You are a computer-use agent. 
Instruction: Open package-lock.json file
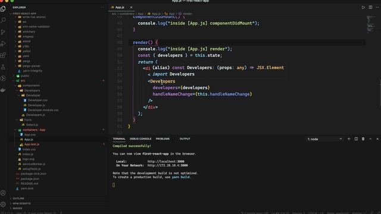coord(33,174)
